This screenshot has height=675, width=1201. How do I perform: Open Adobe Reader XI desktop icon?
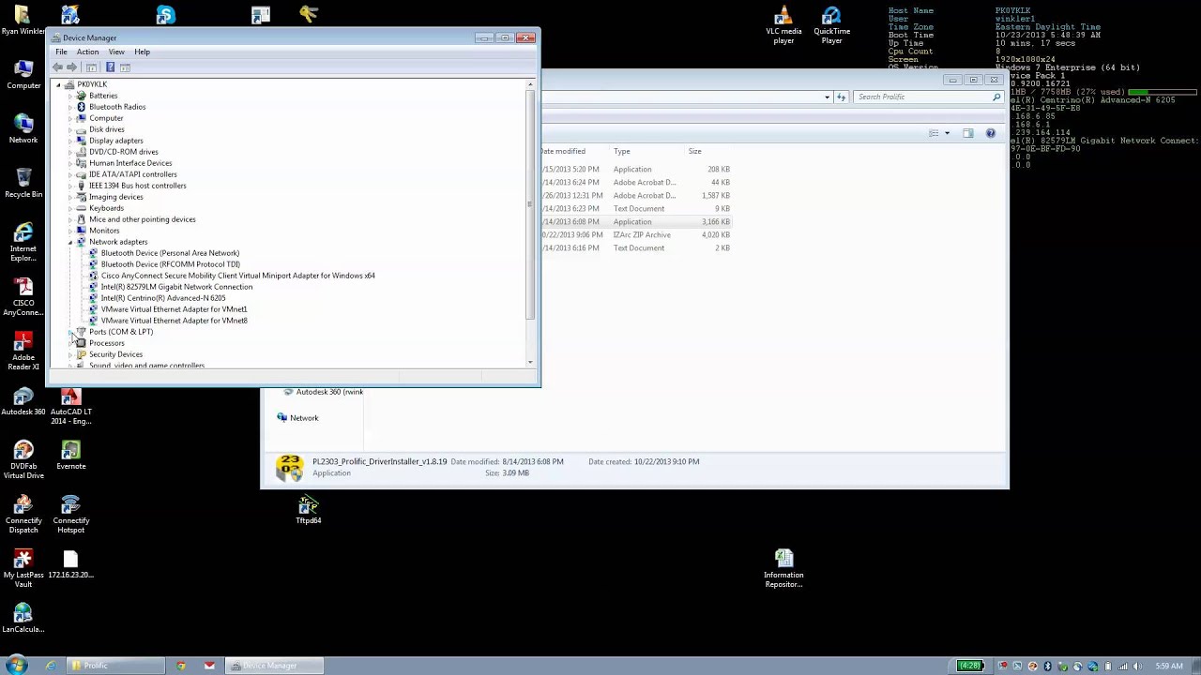coord(23,350)
